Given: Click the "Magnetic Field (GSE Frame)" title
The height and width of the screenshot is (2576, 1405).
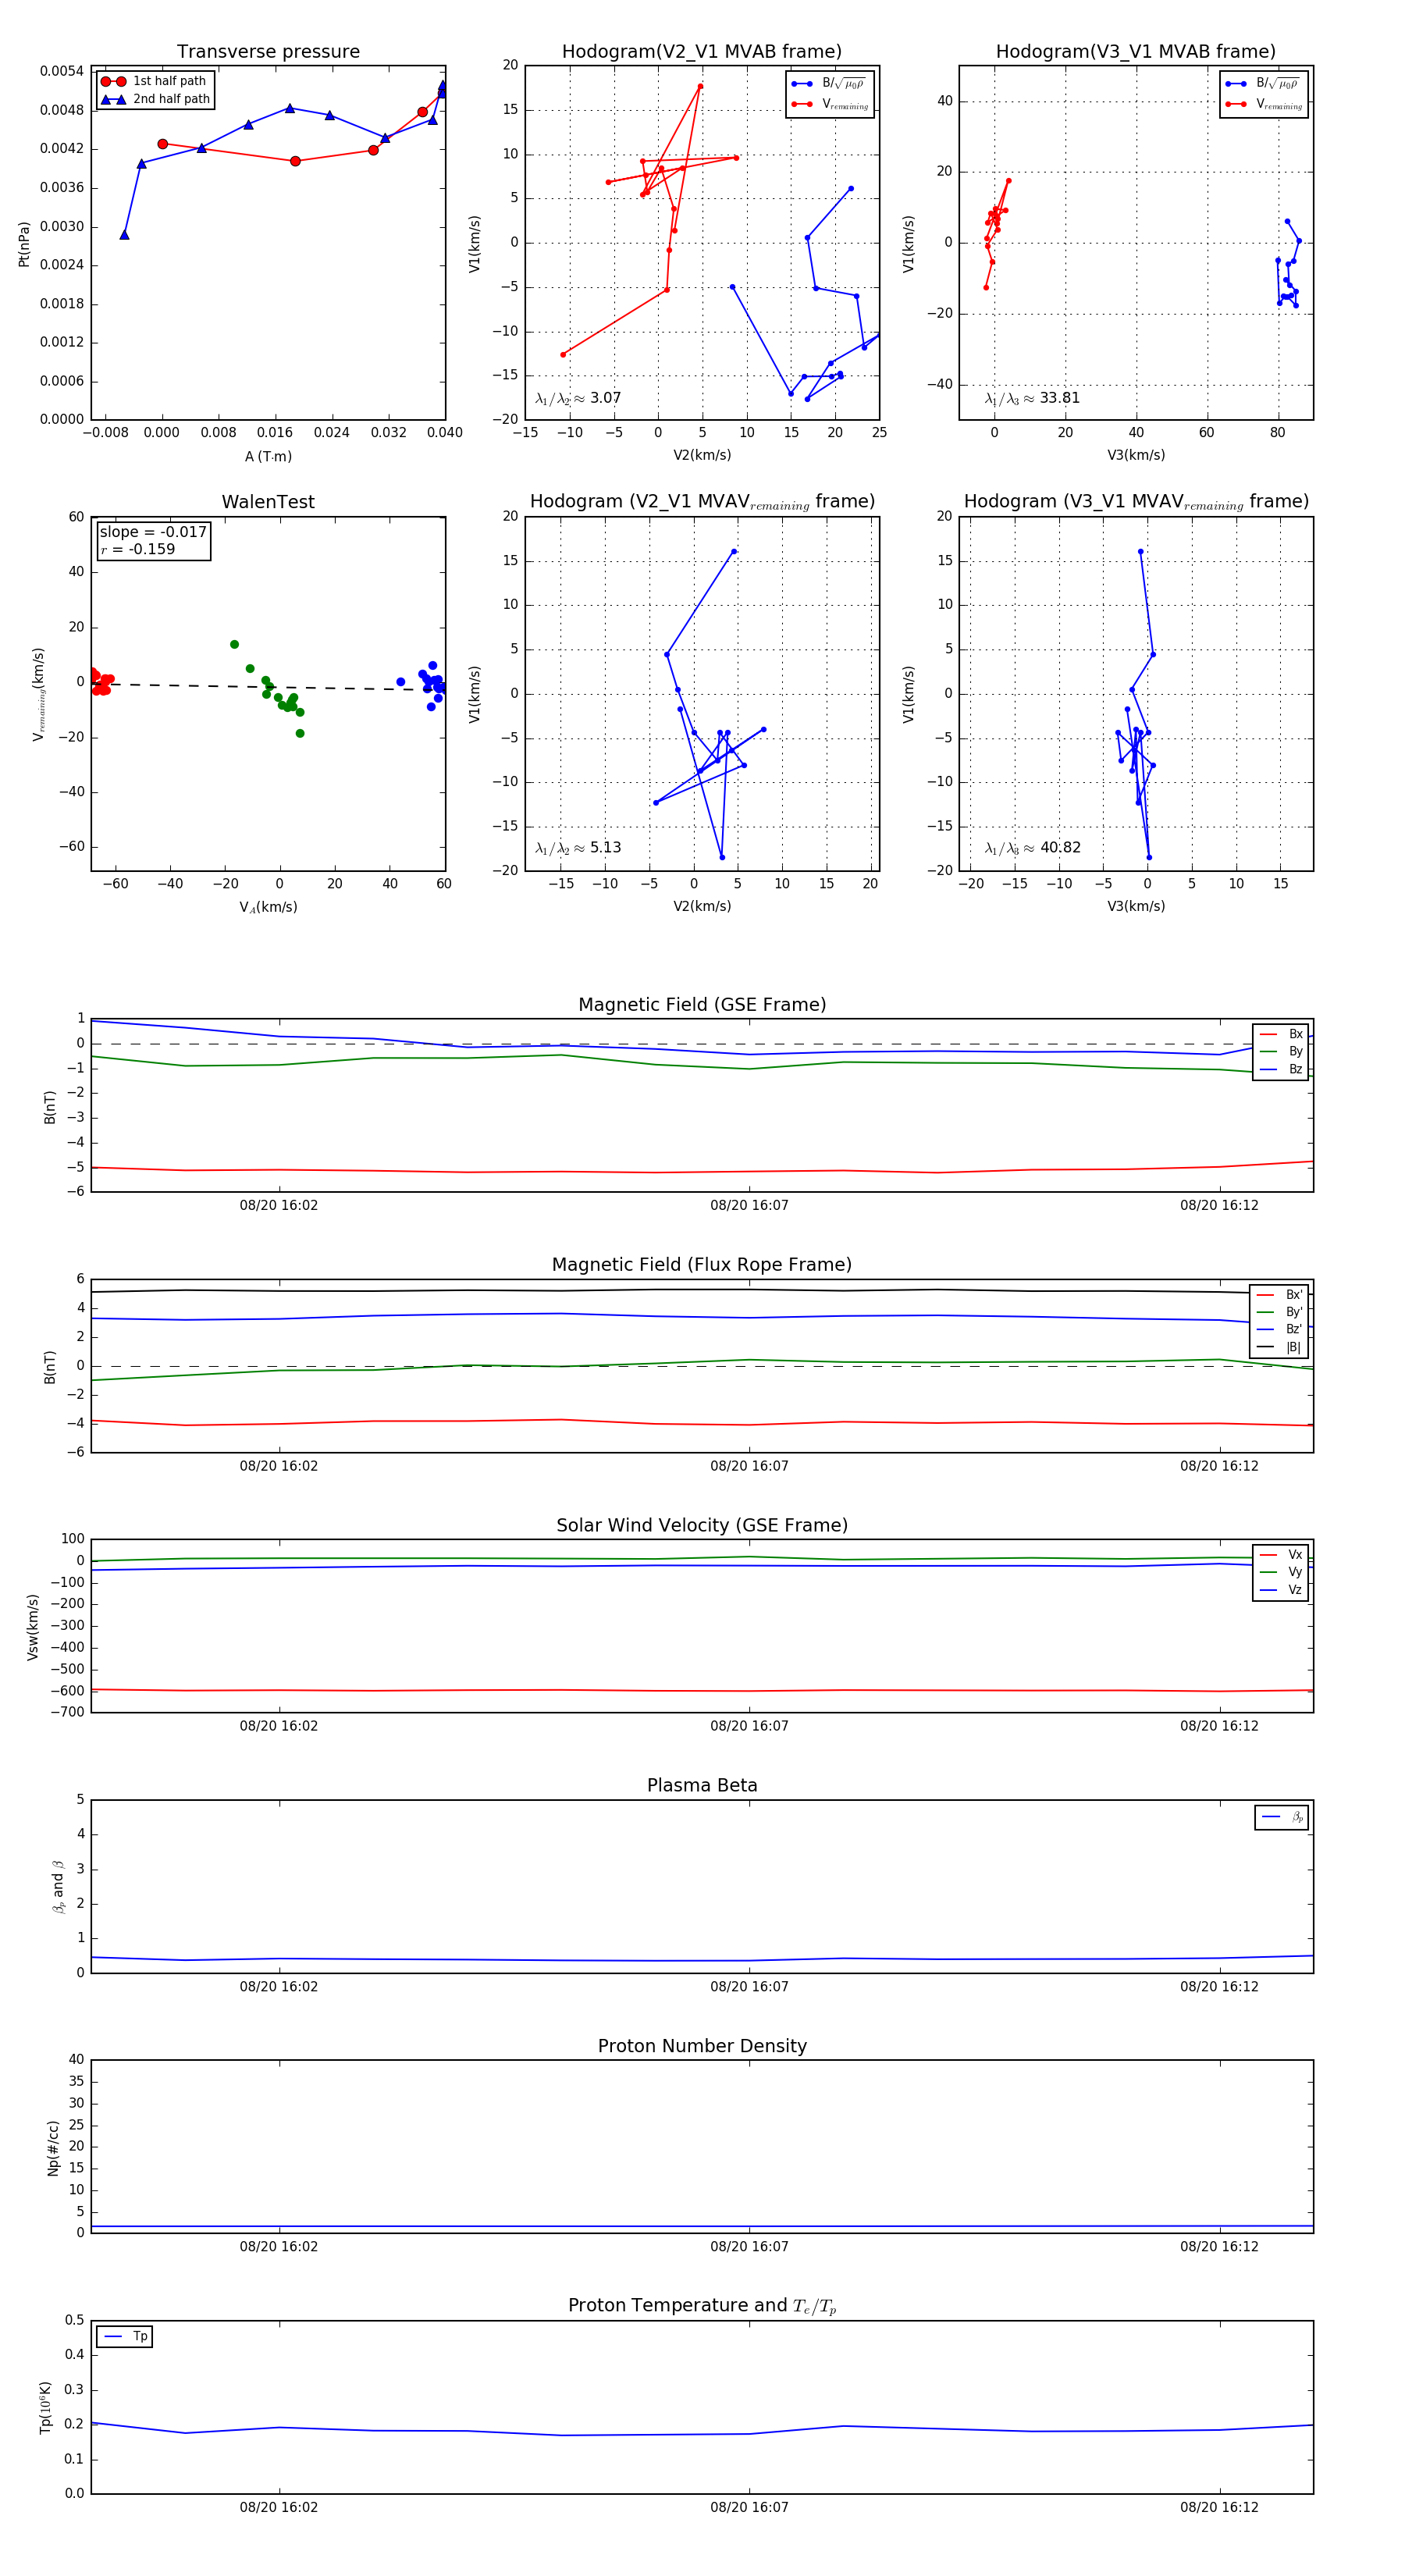Looking at the screenshot, I should point(702,1005).
